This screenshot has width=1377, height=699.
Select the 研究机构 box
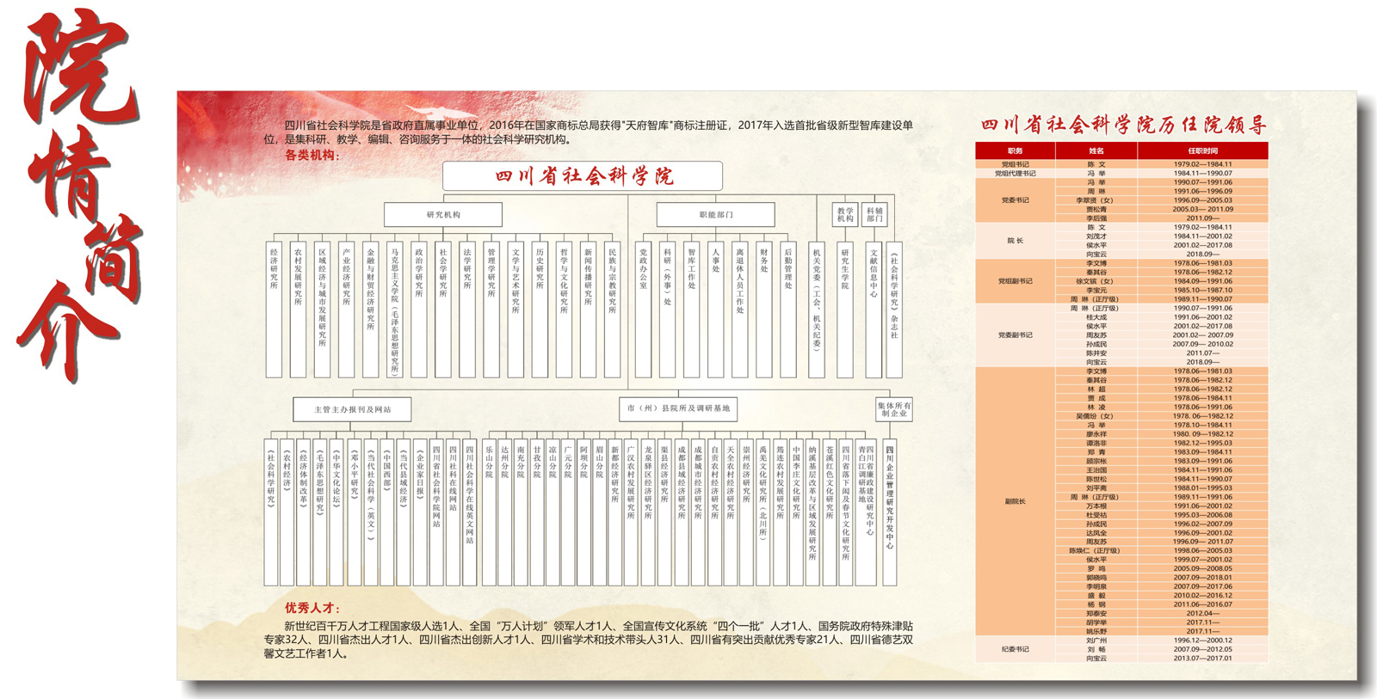[x=443, y=215]
